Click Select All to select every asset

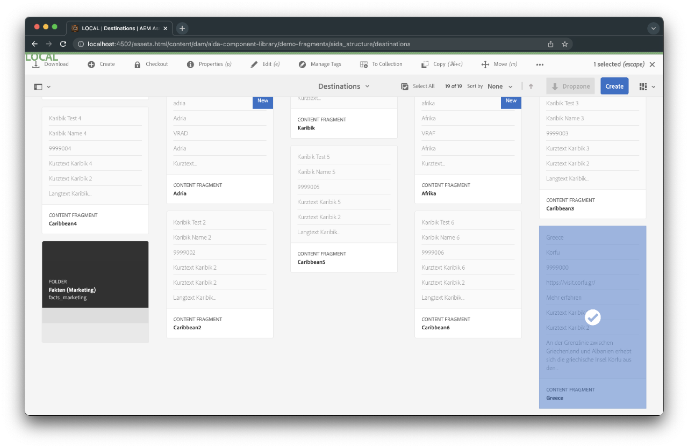[x=418, y=86]
